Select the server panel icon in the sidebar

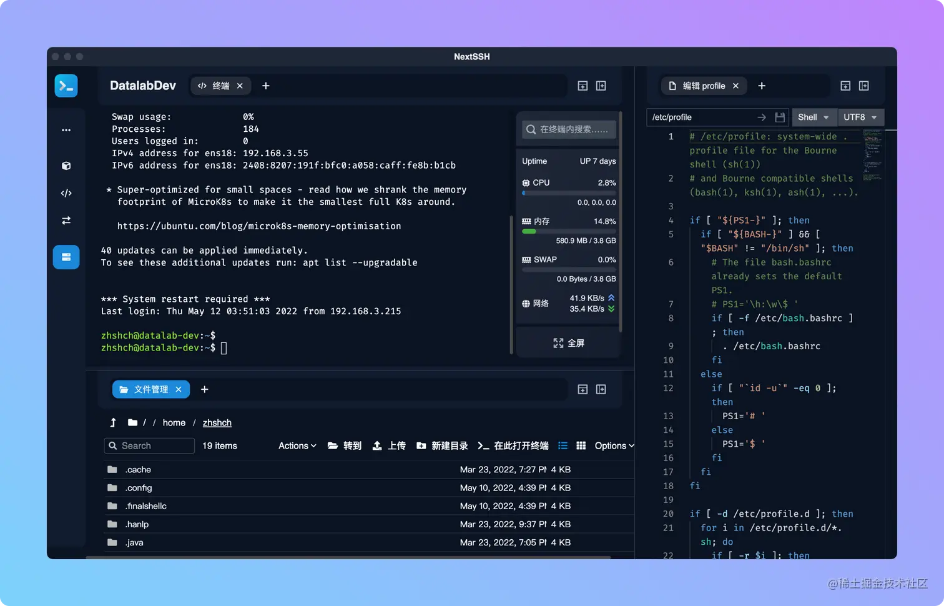[66, 257]
